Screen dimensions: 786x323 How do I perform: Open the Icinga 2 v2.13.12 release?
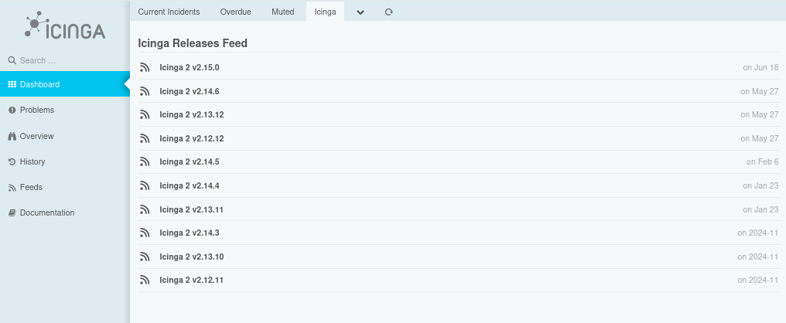pos(192,114)
